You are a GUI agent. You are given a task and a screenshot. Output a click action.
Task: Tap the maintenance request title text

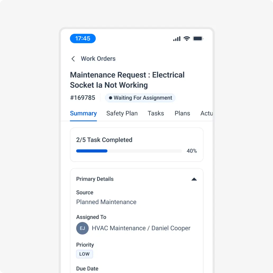127,80
